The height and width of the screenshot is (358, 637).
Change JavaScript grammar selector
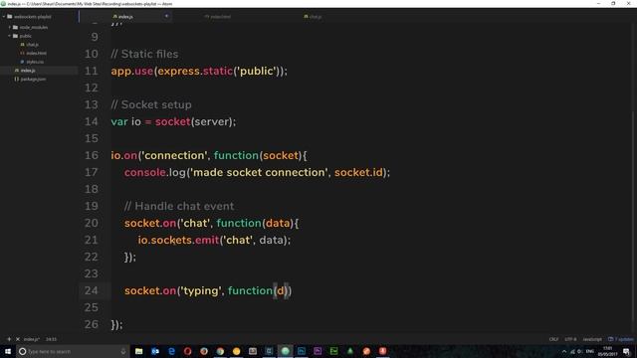point(592,339)
